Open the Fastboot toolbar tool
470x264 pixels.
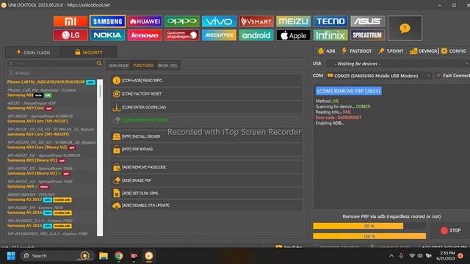tap(357, 51)
